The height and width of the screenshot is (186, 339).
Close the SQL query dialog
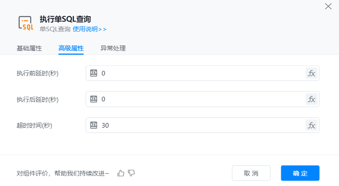tap(329, 6)
